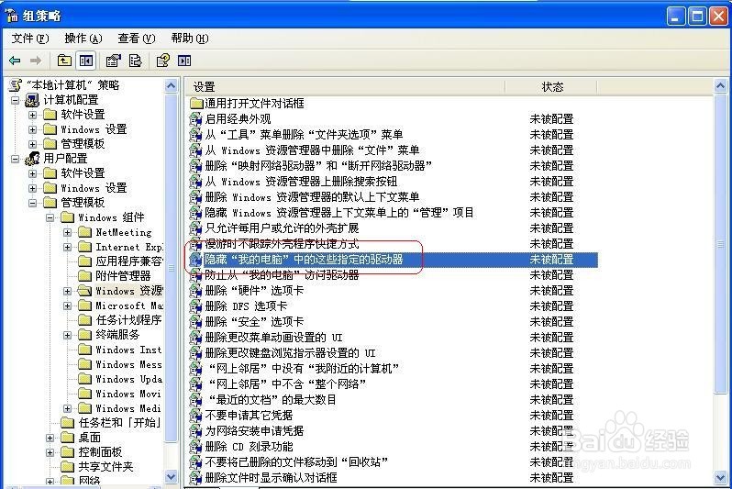Click the 计算机配置 computer icon
This screenshot has width=732, height=489.
(32, 100)
